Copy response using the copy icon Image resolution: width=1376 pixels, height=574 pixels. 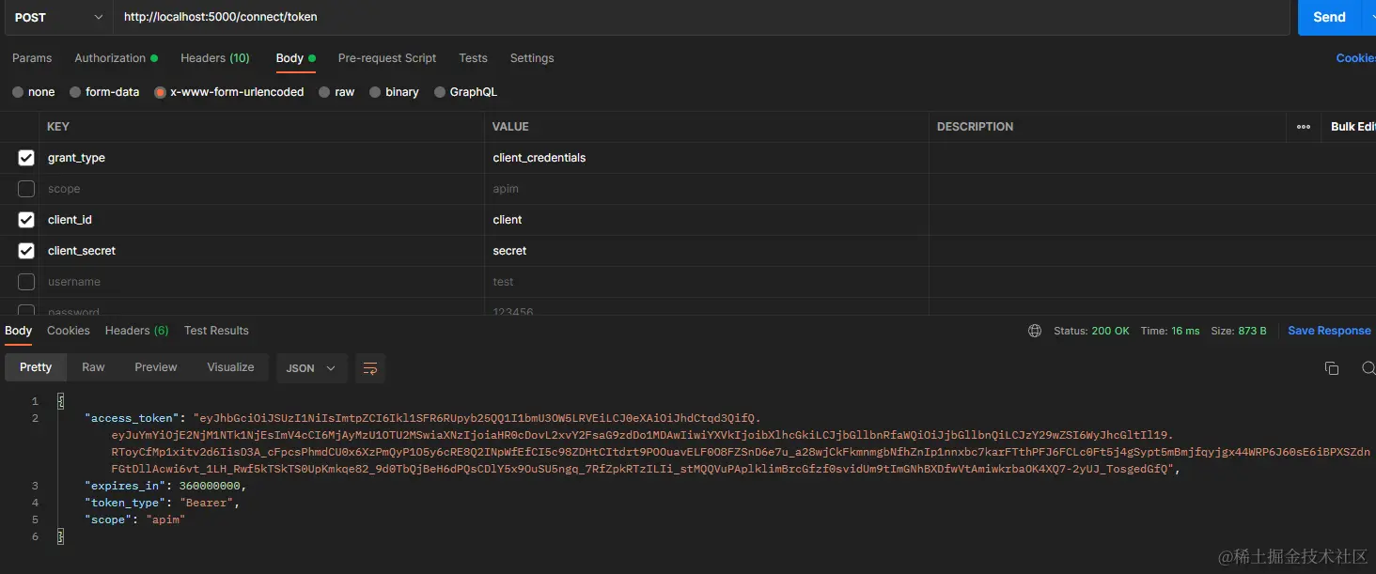(1331, 368)
